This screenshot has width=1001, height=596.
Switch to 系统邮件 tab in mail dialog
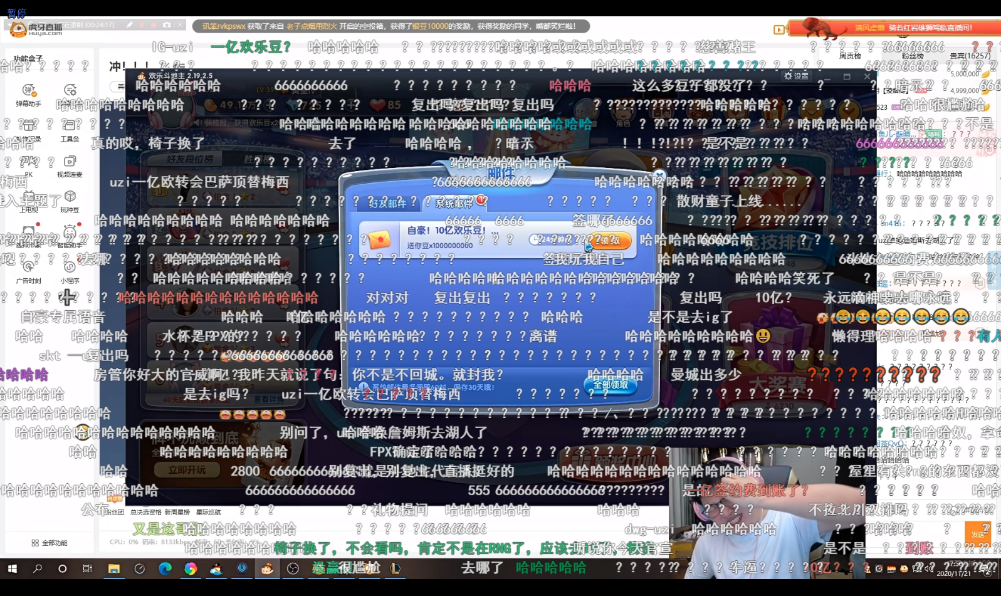454,203
